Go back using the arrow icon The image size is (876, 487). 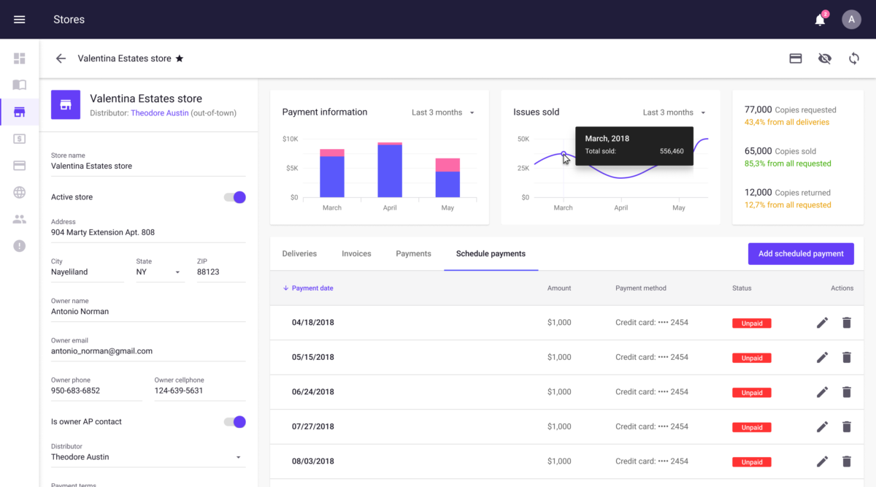pyautogui.click(x=61, y=58)
